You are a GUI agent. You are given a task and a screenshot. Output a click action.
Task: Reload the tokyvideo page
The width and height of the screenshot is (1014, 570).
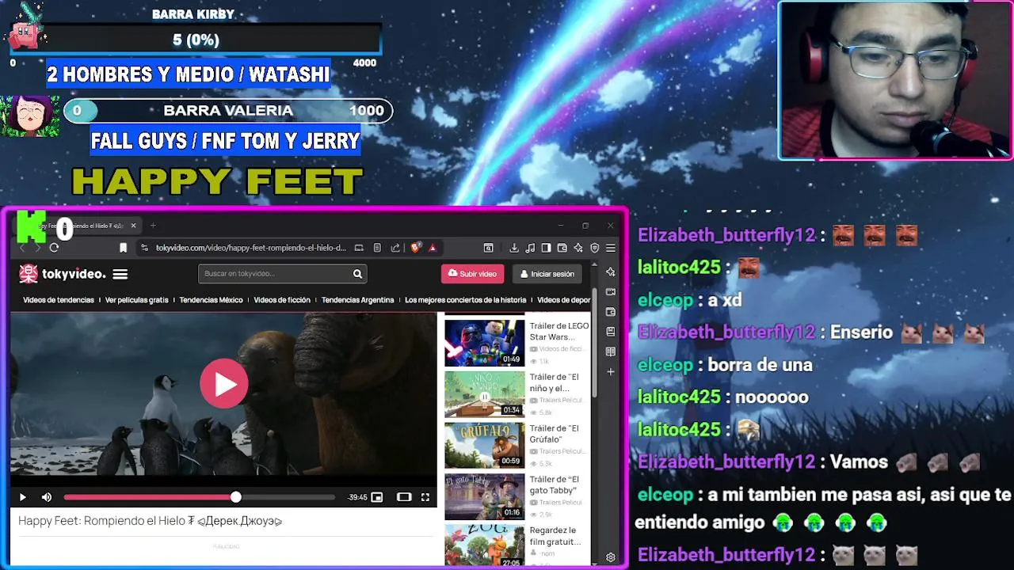pyautogui.click(x=54, y=248)
